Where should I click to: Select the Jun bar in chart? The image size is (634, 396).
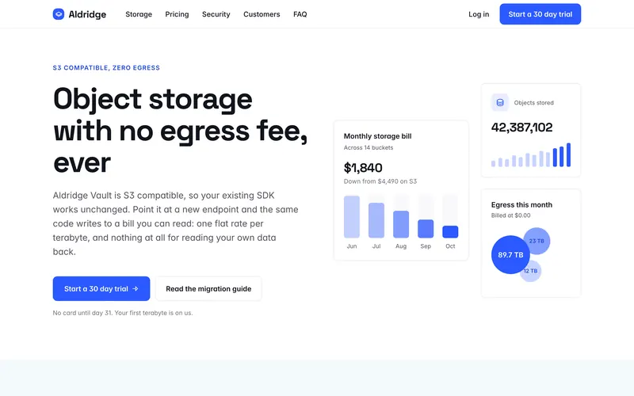coord(352,217)
